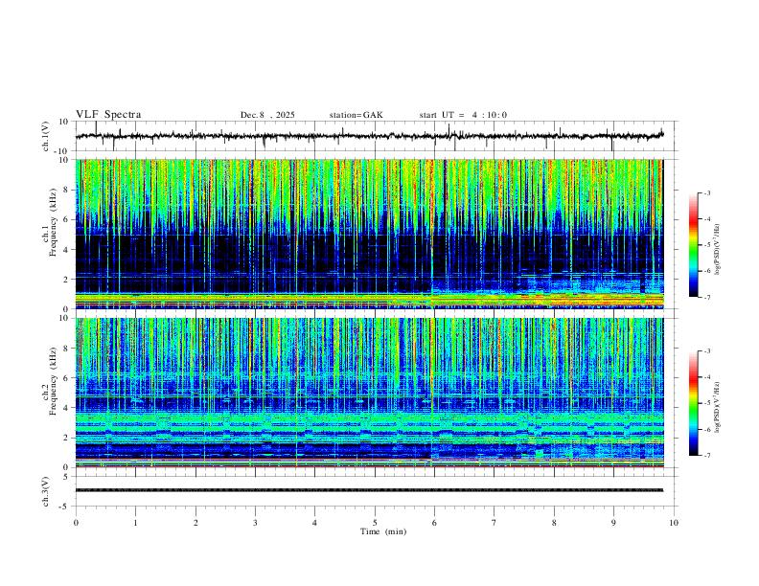Screen dimensions: 759x586
Task: Click the log(PSD) label beside the lower colorbar
Action: click(x=718, y=407)
